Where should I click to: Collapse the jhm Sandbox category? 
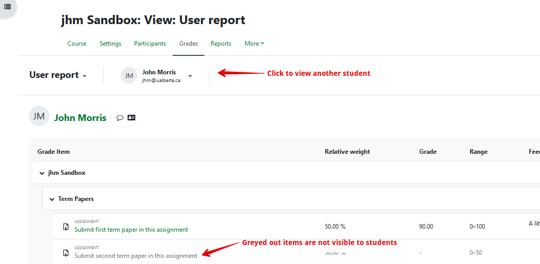(42, 173)
